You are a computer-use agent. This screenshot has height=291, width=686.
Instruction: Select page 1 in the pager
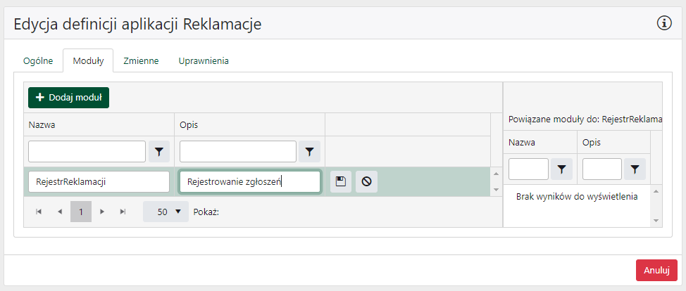(x=81, y=212)
